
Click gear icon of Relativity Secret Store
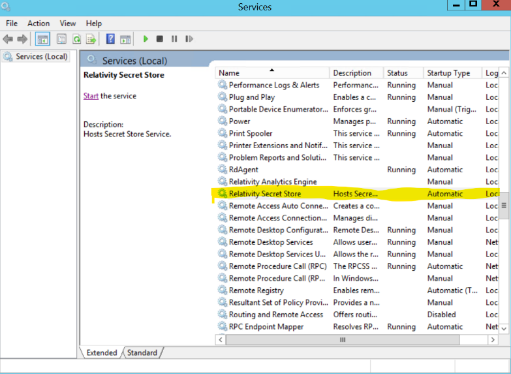(223, 194)
